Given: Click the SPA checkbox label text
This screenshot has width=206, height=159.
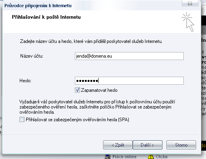Looking at the screenshot, I should pyautogui.click(x=77, y=120).
